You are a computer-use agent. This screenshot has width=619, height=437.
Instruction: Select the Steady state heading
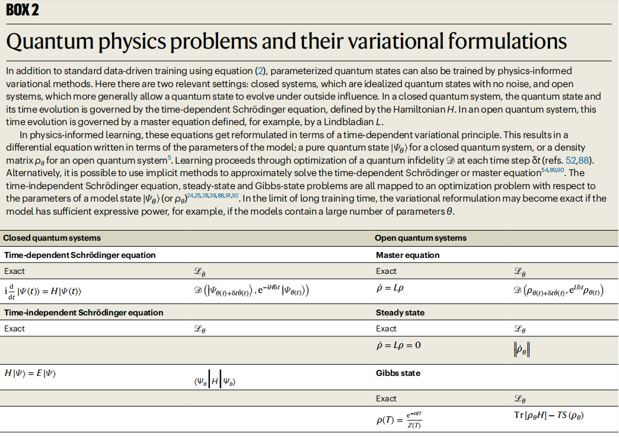click(x=400, y=312)
